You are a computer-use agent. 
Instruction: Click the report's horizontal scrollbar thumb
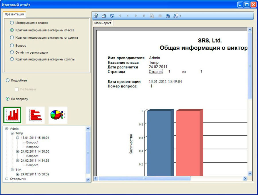pyautogui.click(x=144, y=178)
